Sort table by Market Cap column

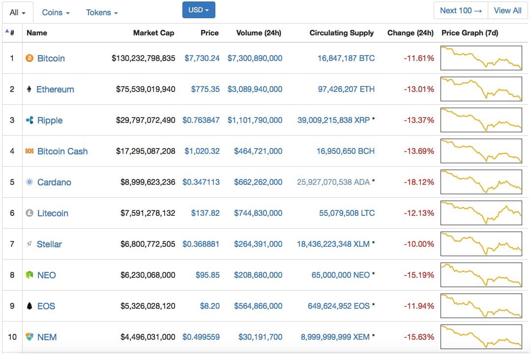[154, 33]
